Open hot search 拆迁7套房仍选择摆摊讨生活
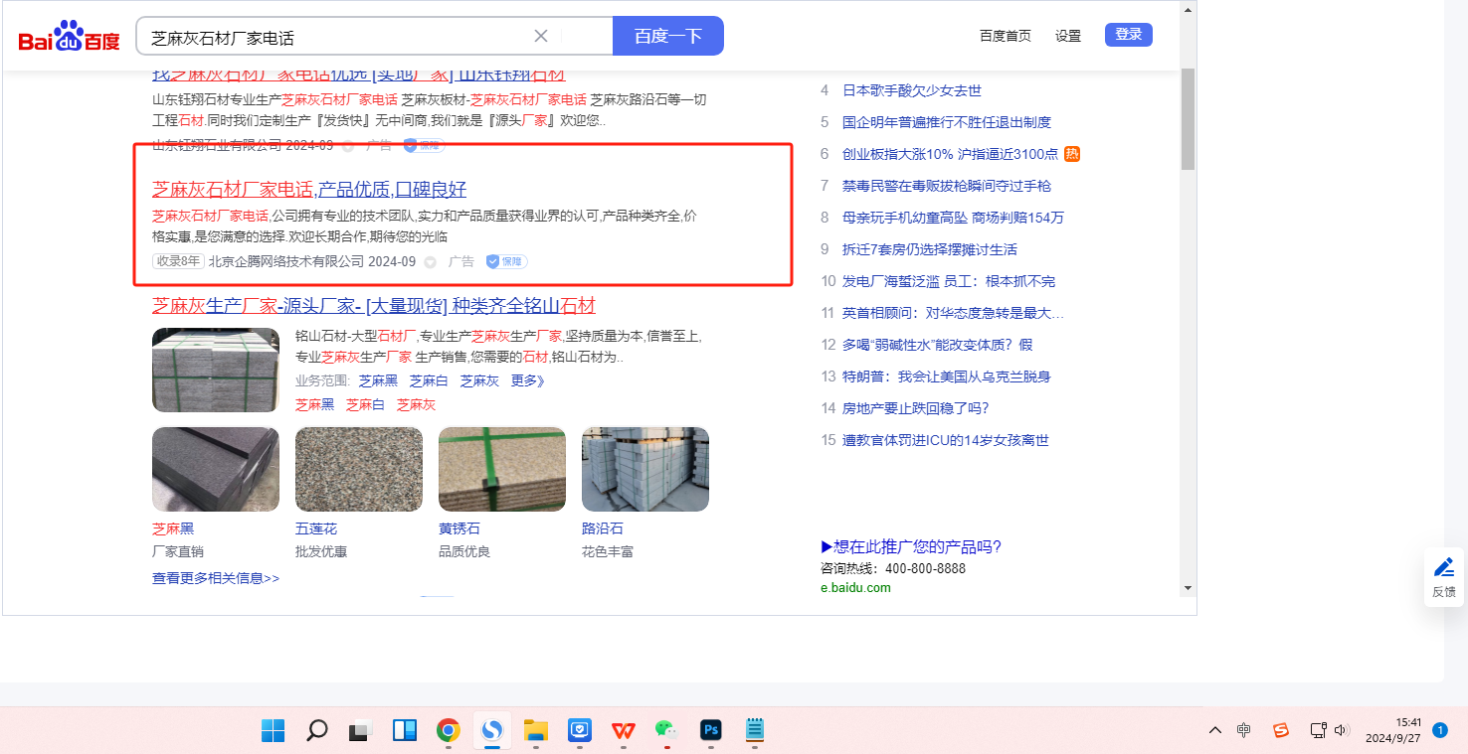Screen dimensions: 1468x754 (930, 249)
